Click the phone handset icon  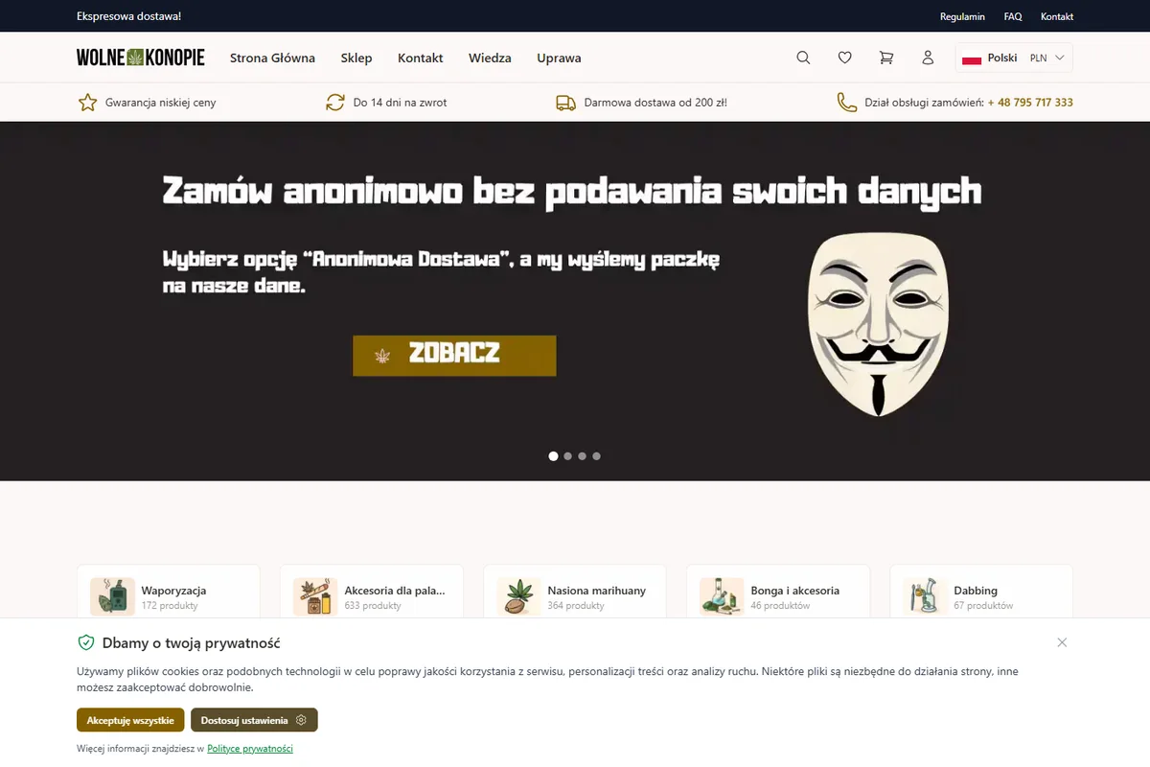(x=846, y=103)
